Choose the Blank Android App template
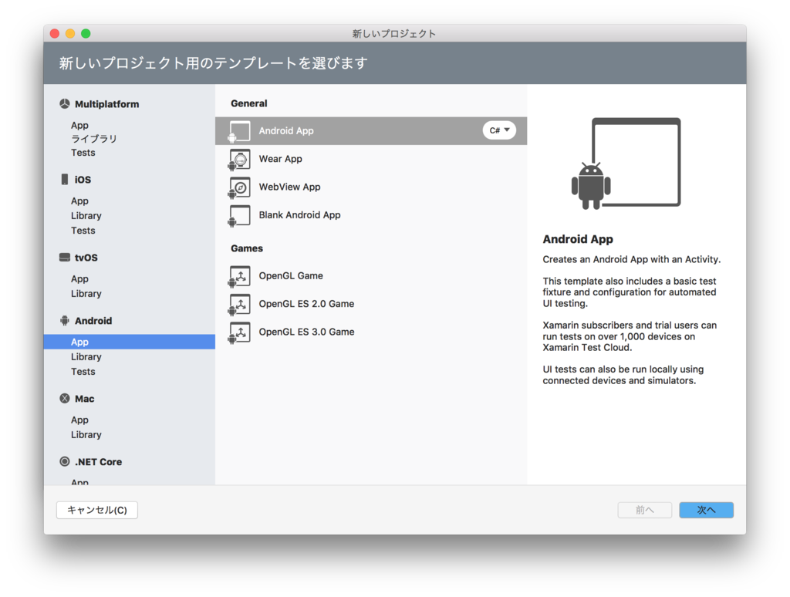This screenshot has height=597, width=790. tap(371, 215)
